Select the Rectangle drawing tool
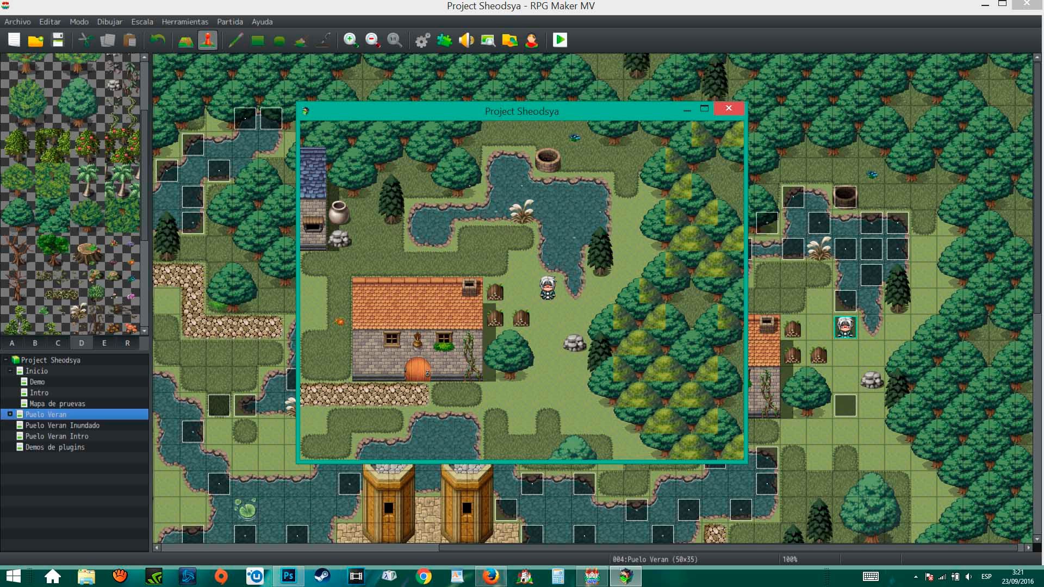This screenshot has height=587, width=1044. [x=258, y=40]
